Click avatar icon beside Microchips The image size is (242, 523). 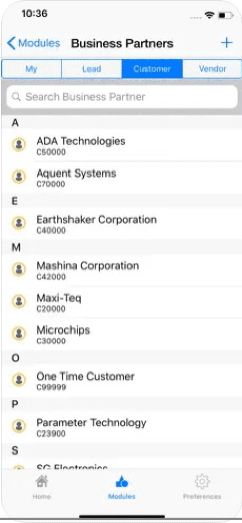(x=19, y=333)
